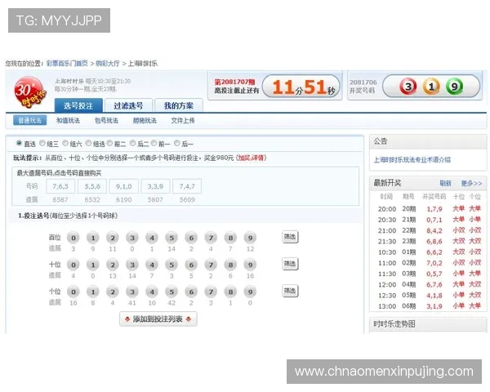The height and width of the screenshot is (392, 490).
Task: Click draw result 1,7,9 in 20期 row
Action: pyautogui.click(x=434, y=209)
